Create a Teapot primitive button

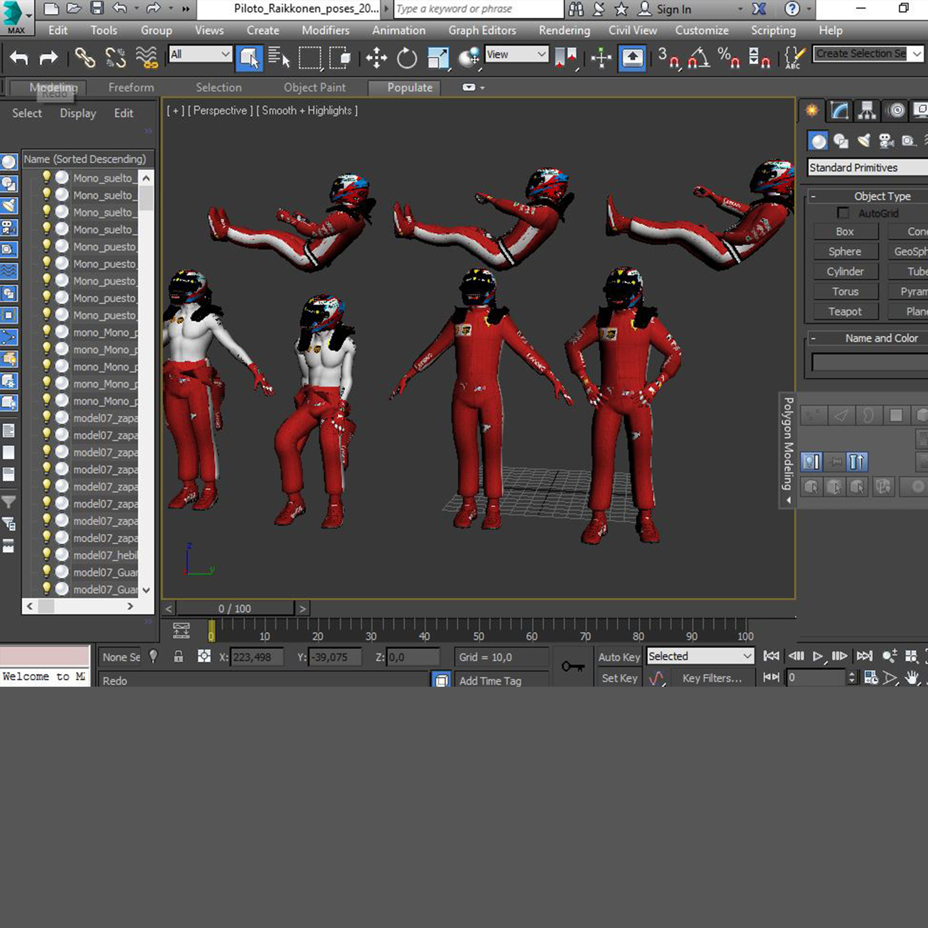(x=845, y=311)
